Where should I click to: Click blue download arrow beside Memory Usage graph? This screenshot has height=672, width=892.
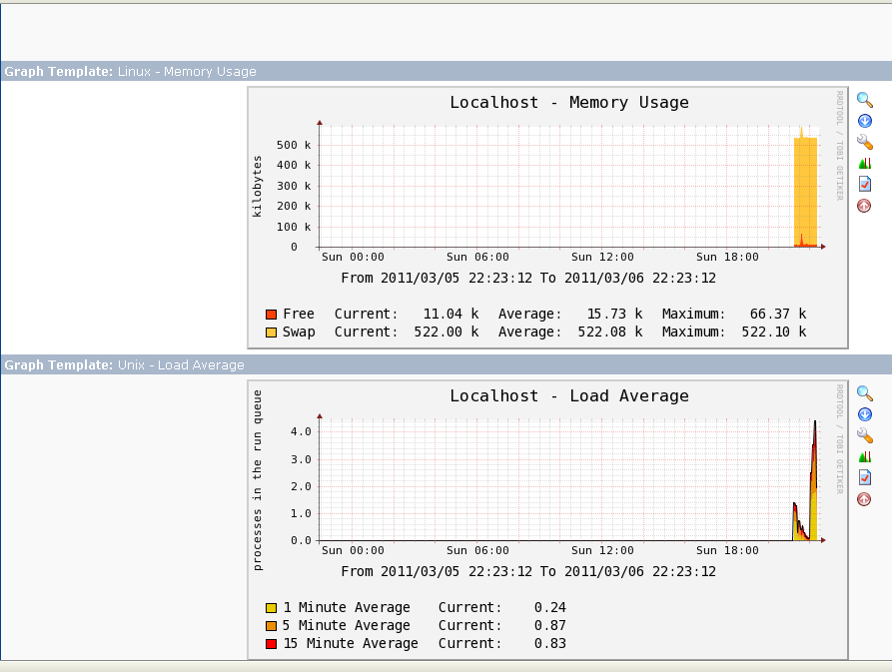(x=865, y=121)
